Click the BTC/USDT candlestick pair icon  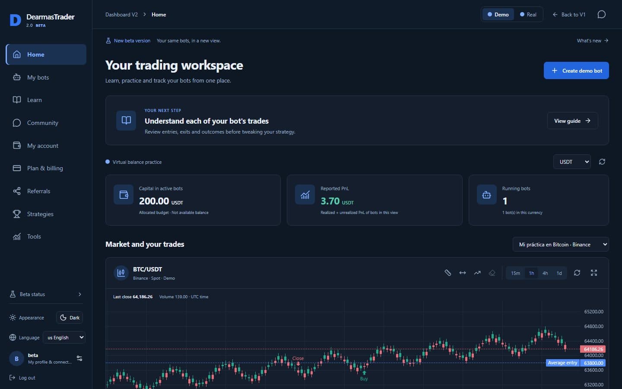121,273
